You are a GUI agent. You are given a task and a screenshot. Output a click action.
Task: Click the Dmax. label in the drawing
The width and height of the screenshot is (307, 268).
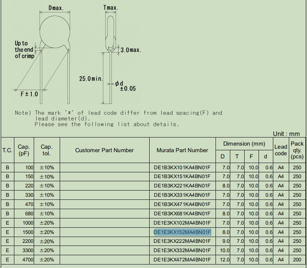[x=56, y=8]
